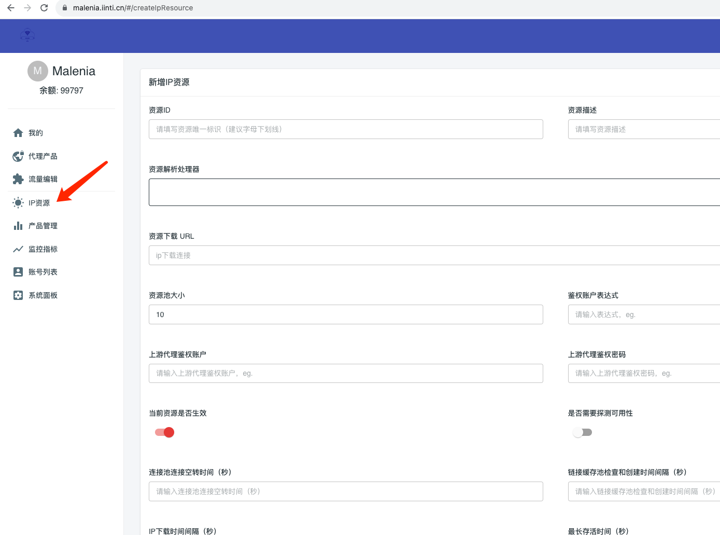Select the home icon beside 我的
720x535 pixels.
18,132
